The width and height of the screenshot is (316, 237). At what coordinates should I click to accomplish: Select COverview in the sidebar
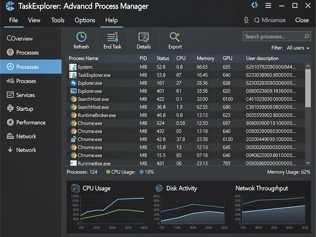click(x=20, y=39)
